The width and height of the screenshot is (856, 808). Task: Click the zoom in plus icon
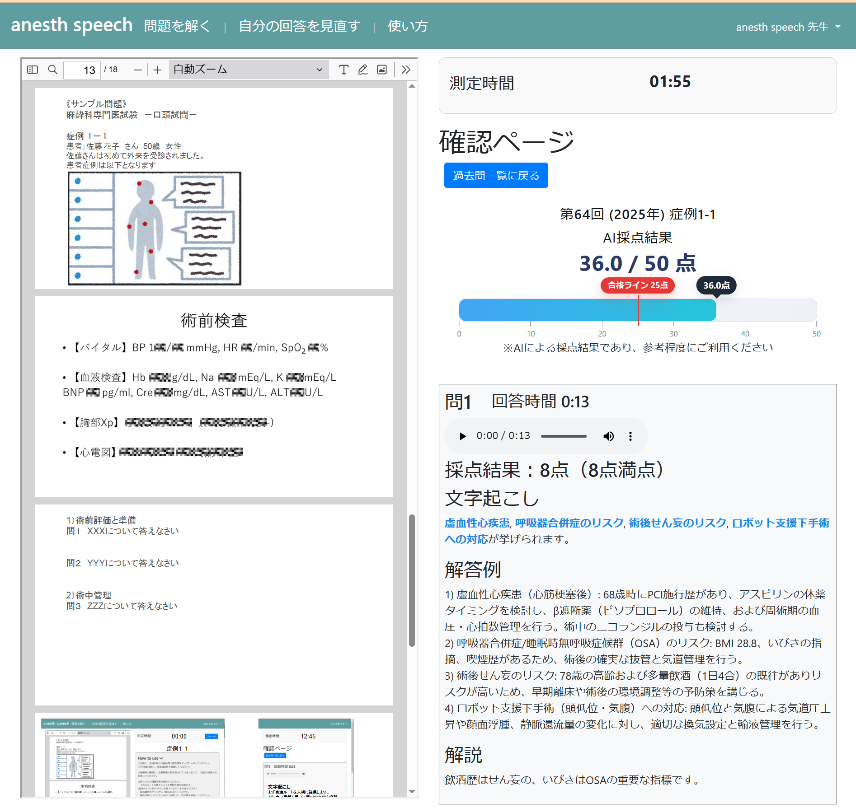pos(157,70)
